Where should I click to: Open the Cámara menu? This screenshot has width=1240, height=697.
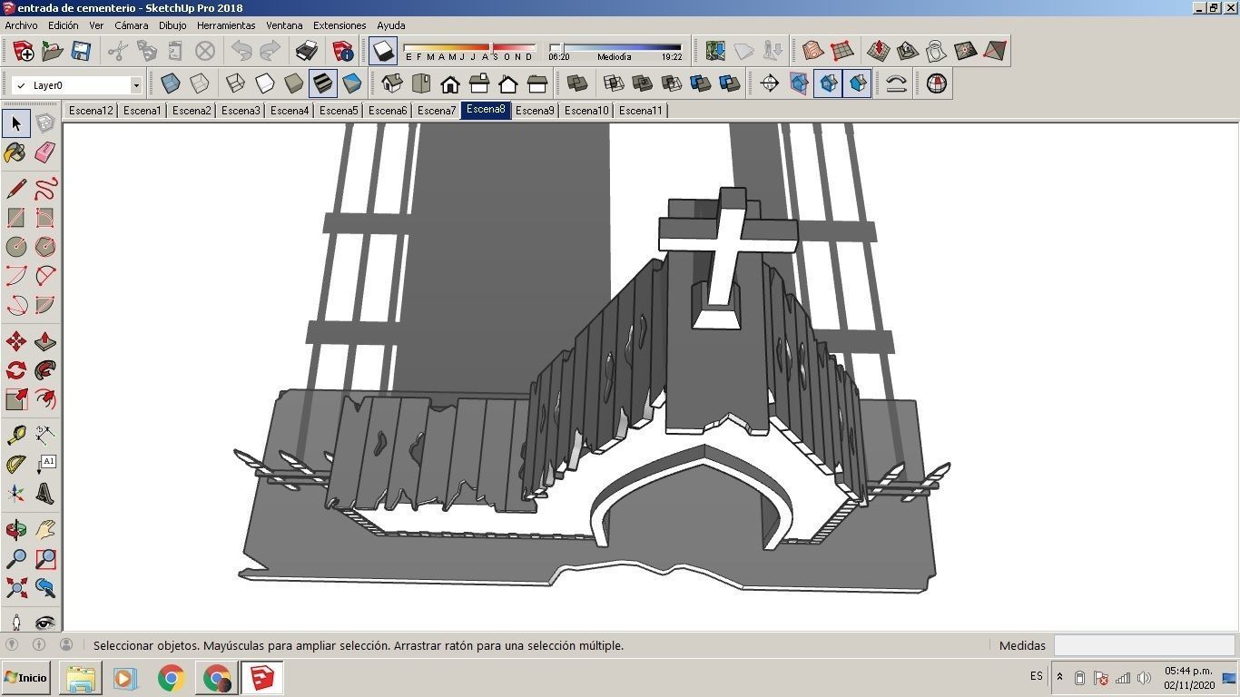[131, 25]
